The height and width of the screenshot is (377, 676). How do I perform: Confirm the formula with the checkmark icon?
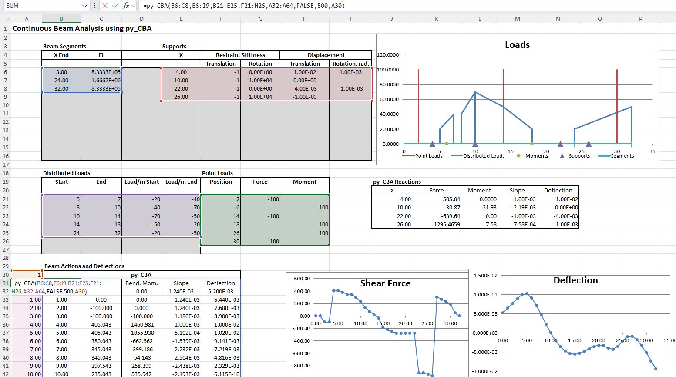[x=115, y=6]
